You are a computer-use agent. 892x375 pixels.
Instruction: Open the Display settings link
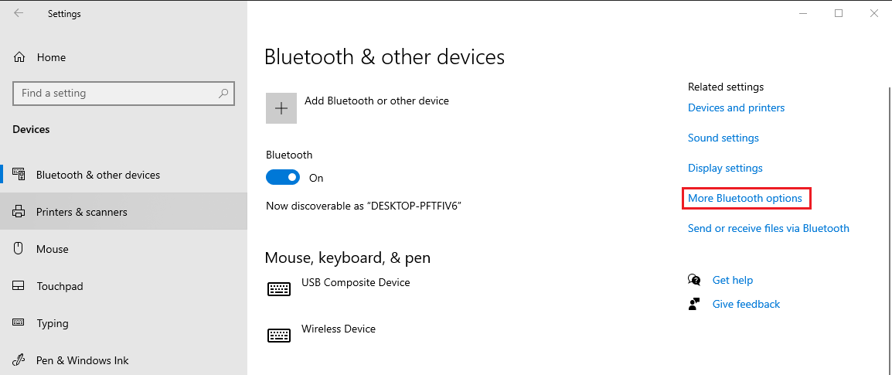click(725, 168)
